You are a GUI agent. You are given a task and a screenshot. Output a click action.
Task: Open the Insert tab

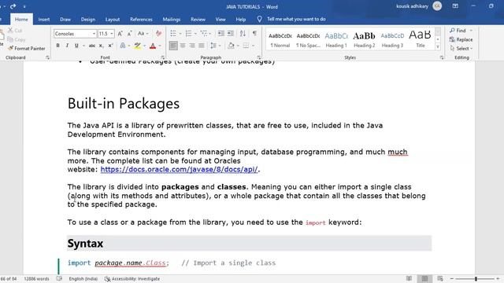point(44,19)
